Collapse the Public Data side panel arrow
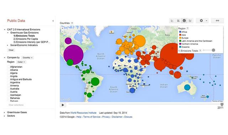 [53, 21]
